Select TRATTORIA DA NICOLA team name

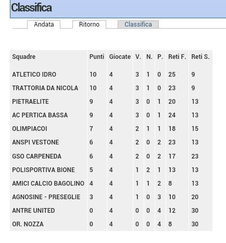pyautogui.click(x=45, y=88)
